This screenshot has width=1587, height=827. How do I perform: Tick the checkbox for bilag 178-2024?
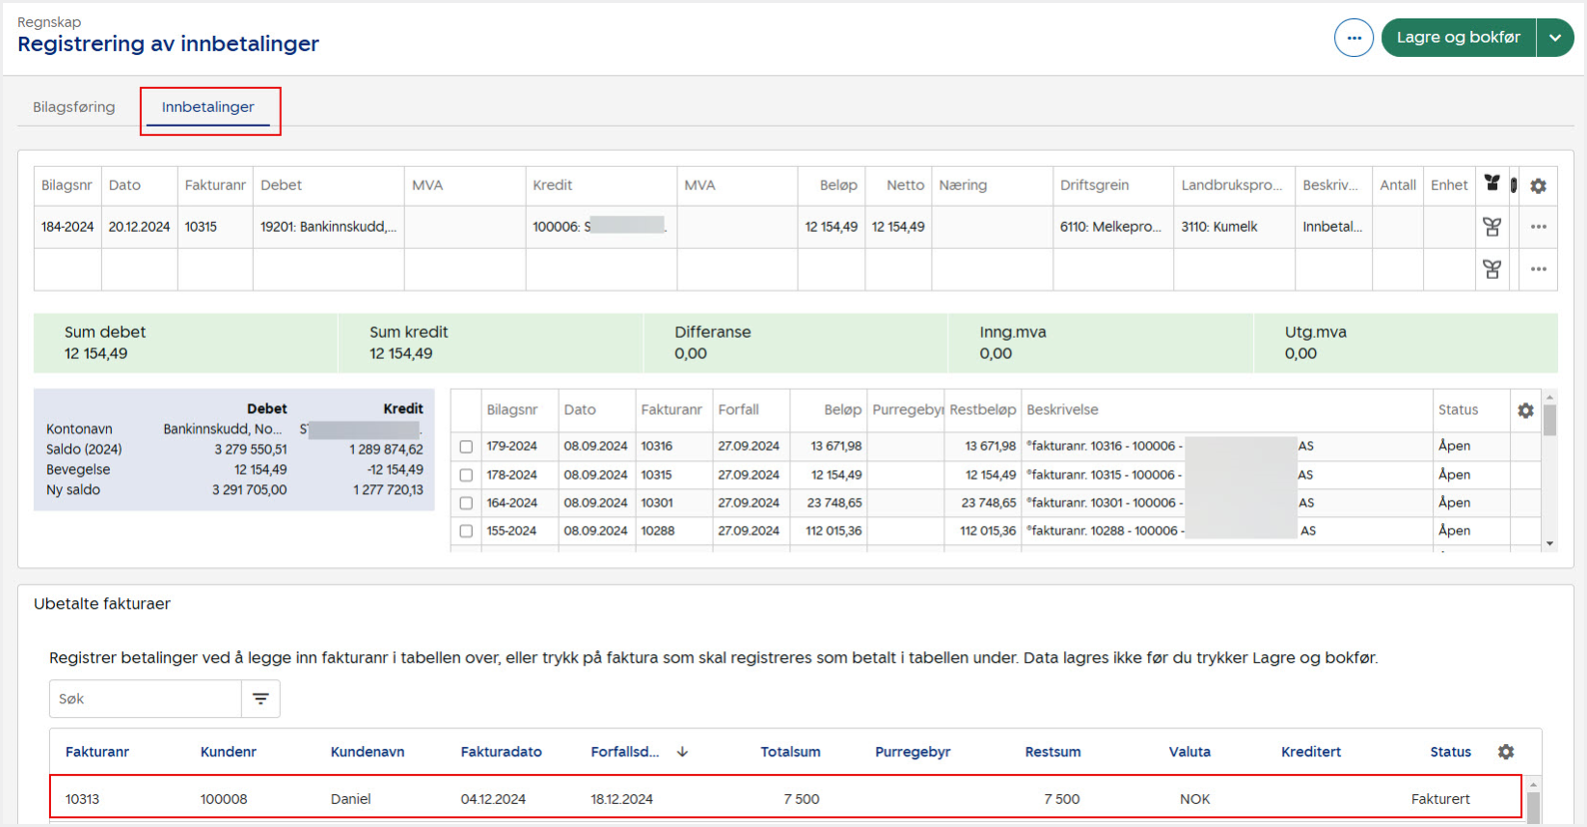[x=466, y=475]
